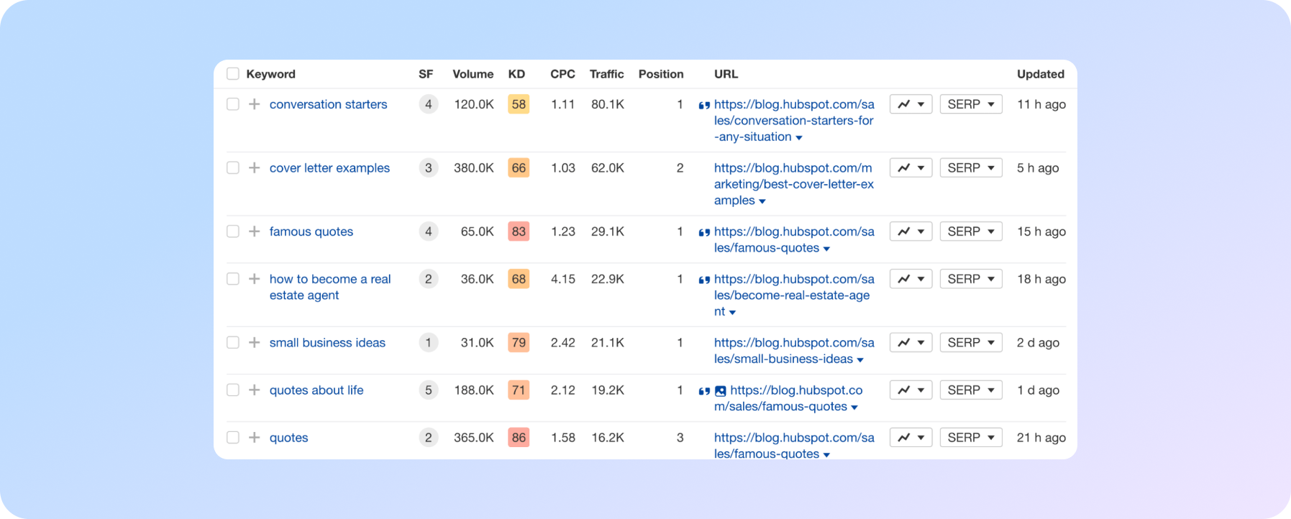
Task: Click plus icon for how to become a real estate agent
Action: (254, 279)
